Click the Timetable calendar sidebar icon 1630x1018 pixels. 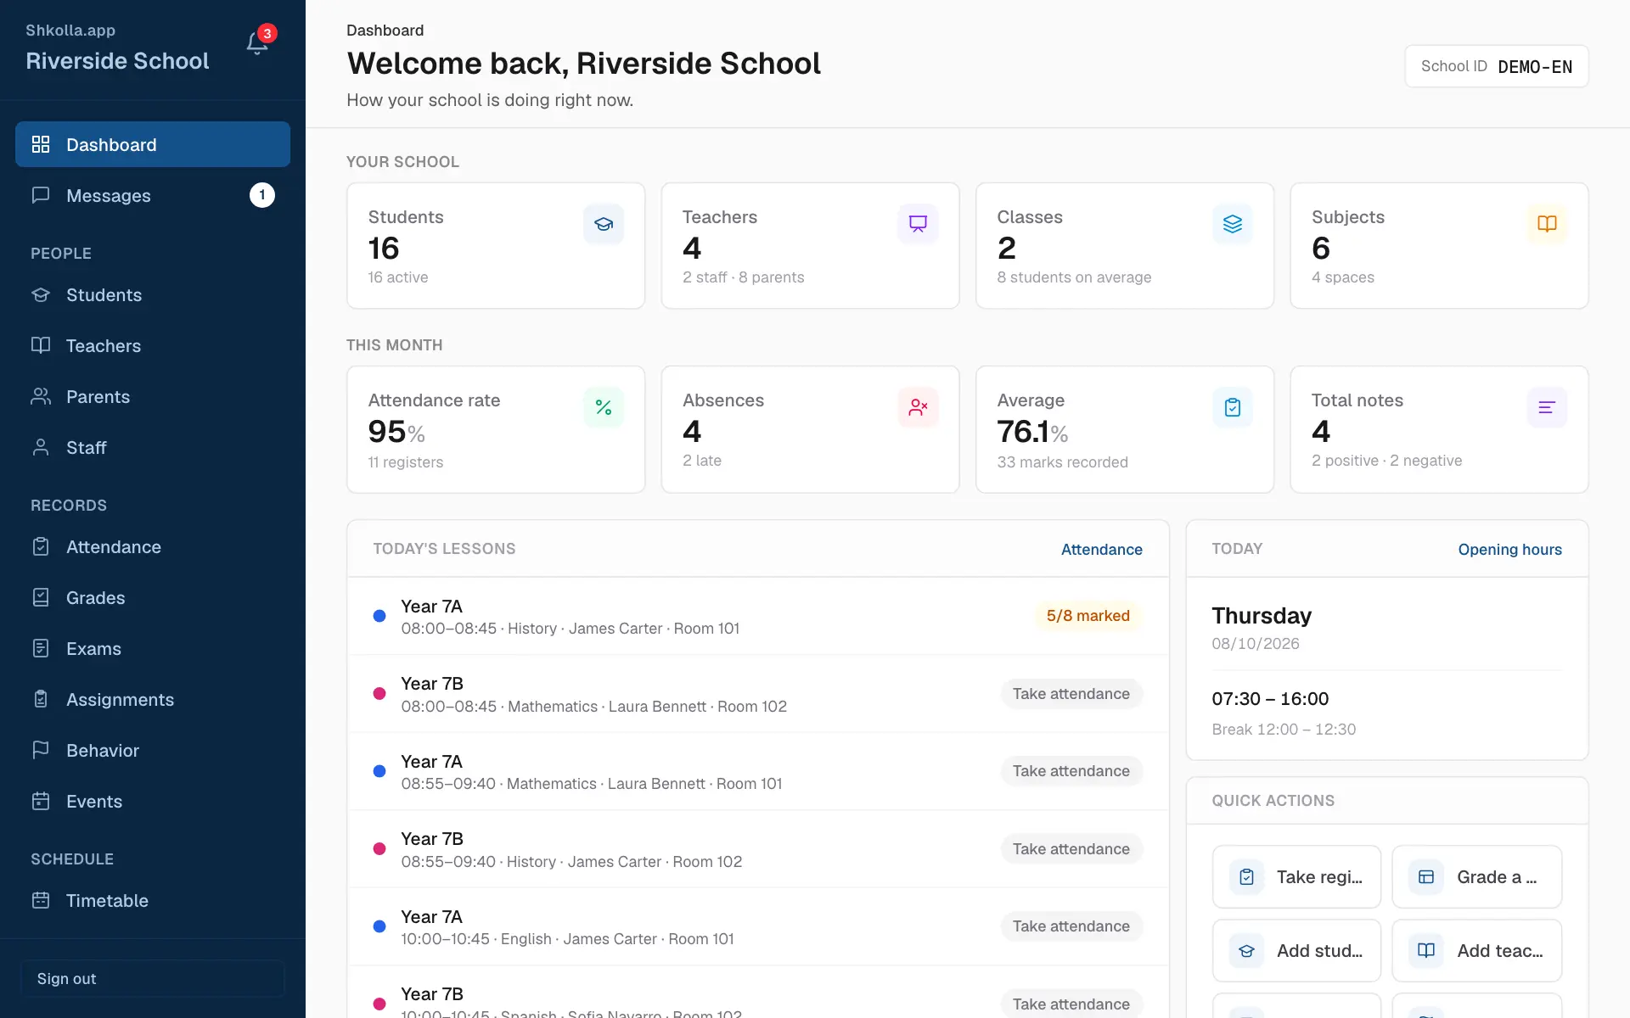41,900
